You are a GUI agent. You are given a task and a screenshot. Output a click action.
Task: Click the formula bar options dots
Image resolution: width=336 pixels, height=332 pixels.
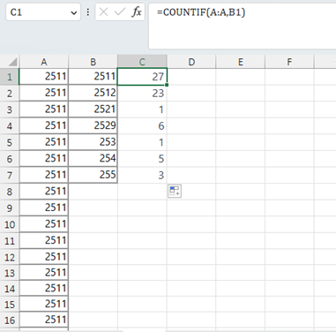[88, 12]
